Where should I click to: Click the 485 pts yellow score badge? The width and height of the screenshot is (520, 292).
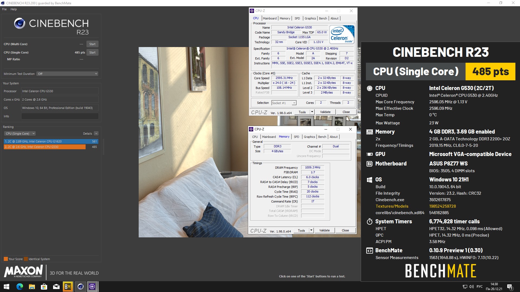(490, 72)
